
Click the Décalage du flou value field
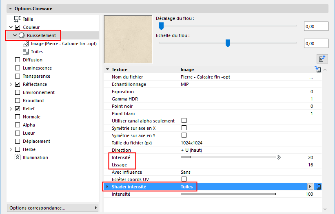click(316, 26)
